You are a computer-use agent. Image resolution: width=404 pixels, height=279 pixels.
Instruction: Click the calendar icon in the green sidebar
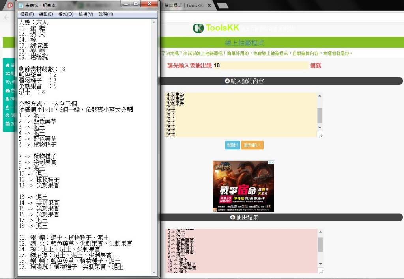[x=7, y=124]
